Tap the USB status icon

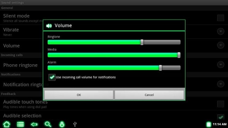[75, 124]
